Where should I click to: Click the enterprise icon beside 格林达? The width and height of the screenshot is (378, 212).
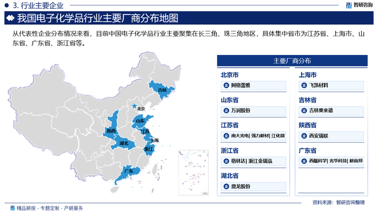pos(226,161)
